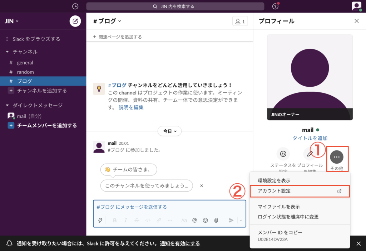Click 関連ページを追加する
The width and height of the screenshot is (366, 251).
[117, 37]
